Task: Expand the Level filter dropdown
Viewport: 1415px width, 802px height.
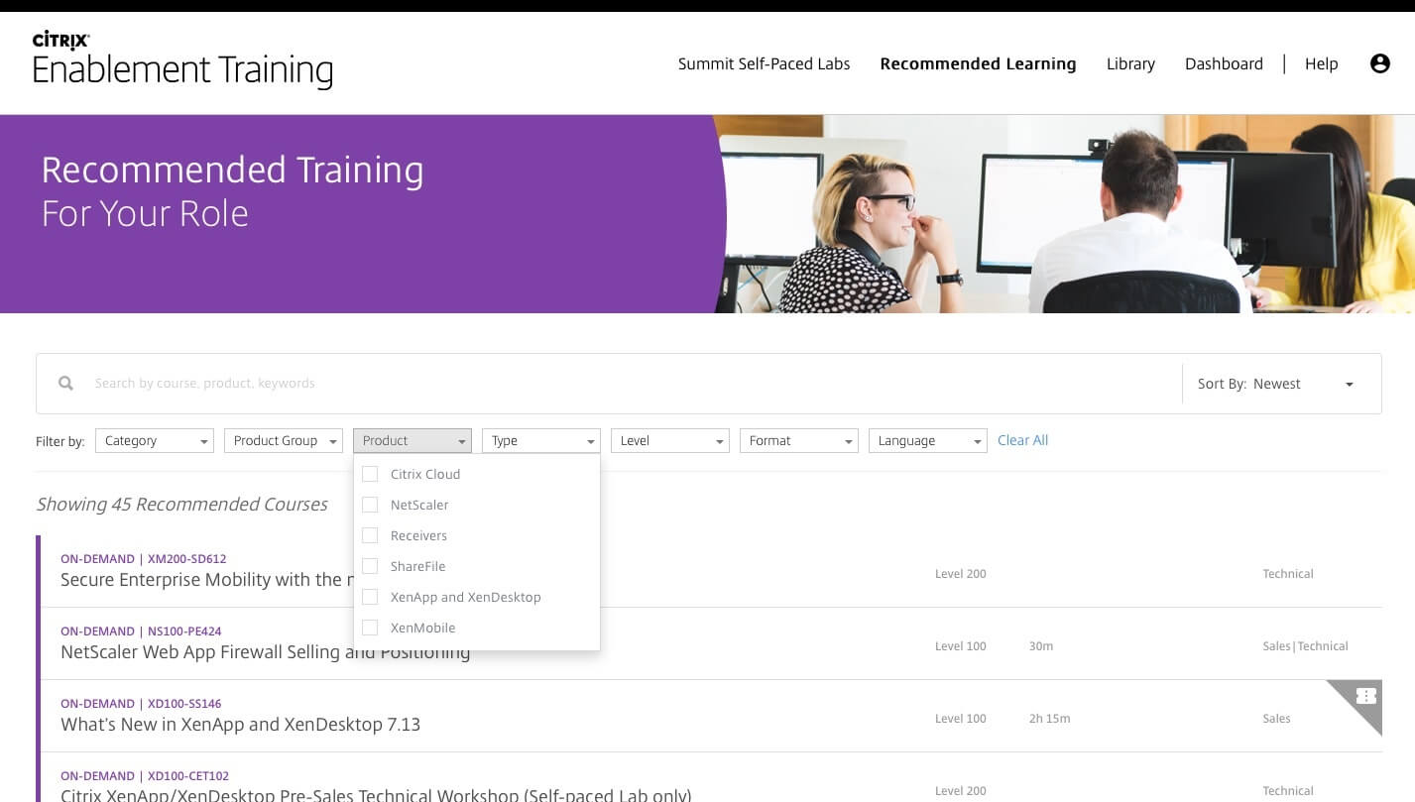Action: (670, 440)
